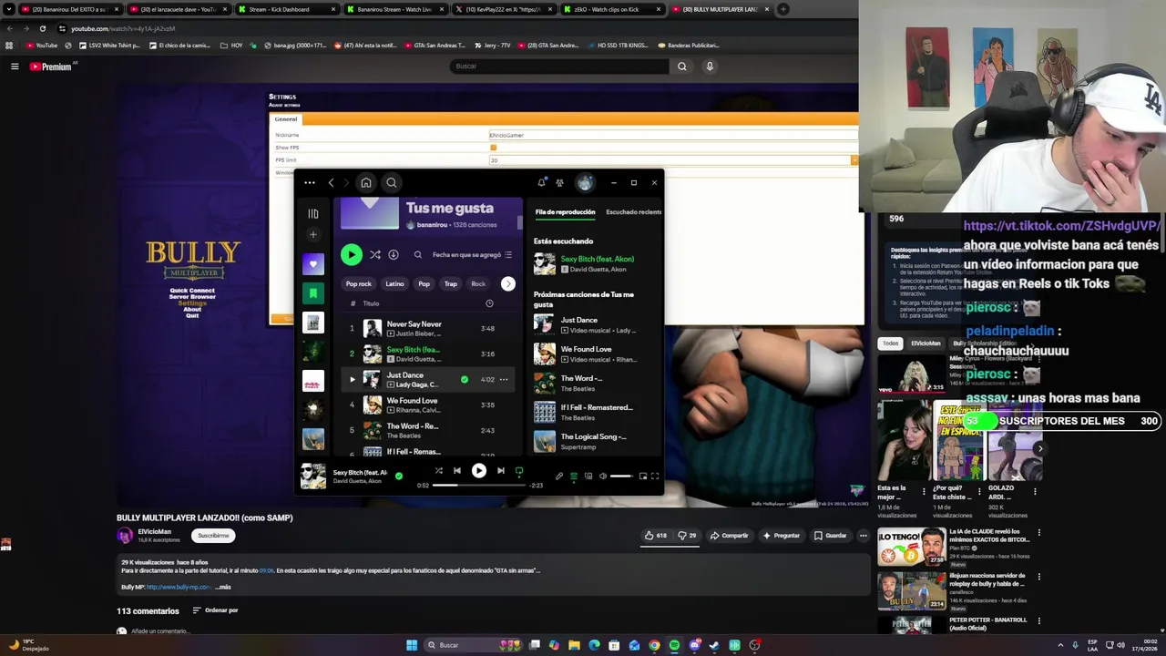
Task: Toggle Just Dance liked green checkmark
Action: (x=465, y=379)
